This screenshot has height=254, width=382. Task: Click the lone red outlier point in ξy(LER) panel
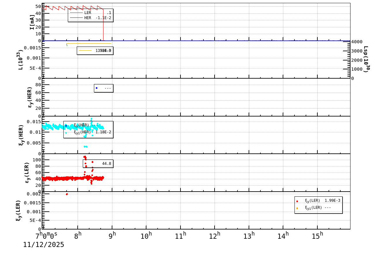pyautogui.click(x=66, y=194)
